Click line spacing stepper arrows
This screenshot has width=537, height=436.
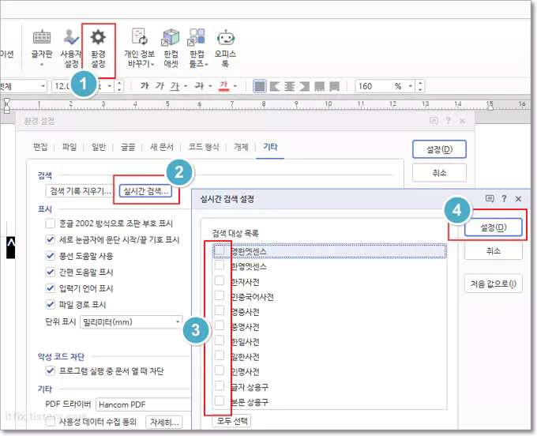421,86
